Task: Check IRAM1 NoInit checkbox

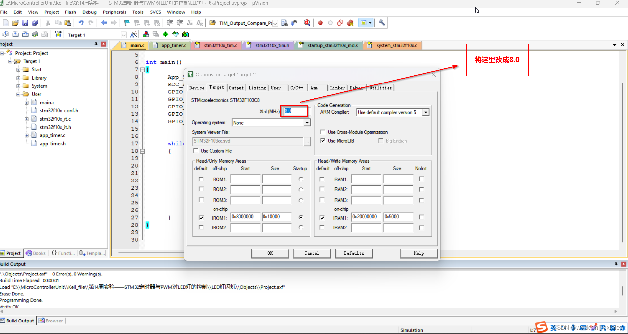Action: coord(421,217)
